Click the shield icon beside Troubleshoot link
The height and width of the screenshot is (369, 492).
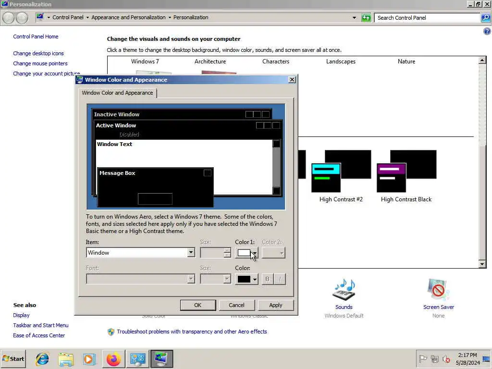[x=111, y=332]
